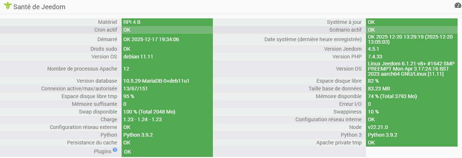Select the Espace disque libre 82 % value
The width and height of the screenshot is (462, 158).
pos(373,81)
